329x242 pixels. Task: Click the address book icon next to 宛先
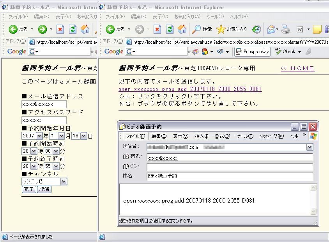126,157
